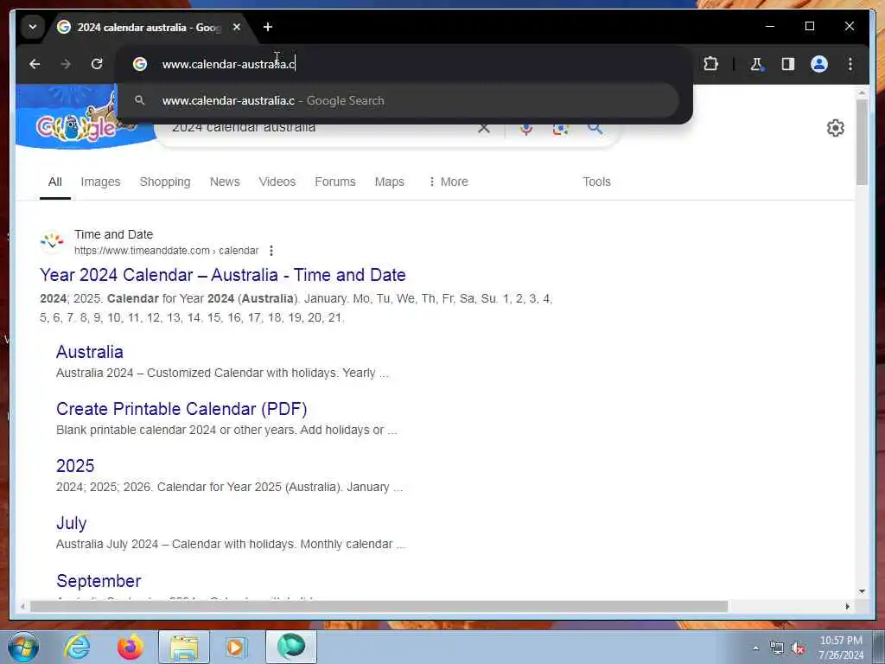Clear the Google search box with X
Viewport: 885px width, 664px height.
(484, 128)
